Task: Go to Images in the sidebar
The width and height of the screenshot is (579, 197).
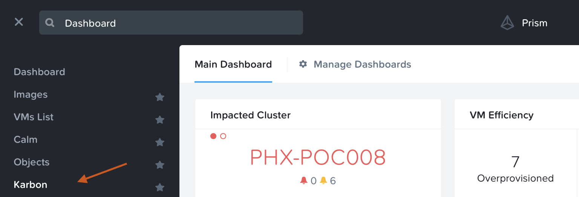Action: coord(31,94)
